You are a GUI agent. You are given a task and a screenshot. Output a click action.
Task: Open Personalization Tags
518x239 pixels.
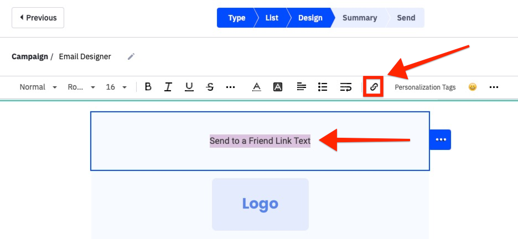(x=425, y=87)
